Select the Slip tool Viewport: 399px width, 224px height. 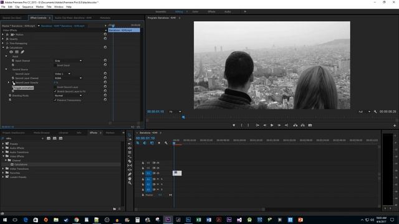point(130,166)
